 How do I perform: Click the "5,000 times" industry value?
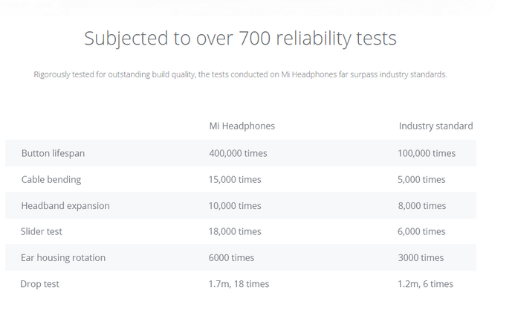421,179
